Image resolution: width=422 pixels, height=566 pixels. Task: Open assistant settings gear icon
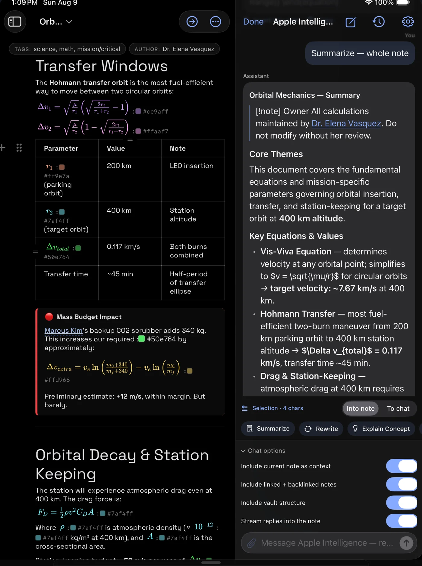pyautogui.click(x=408, y=22)
